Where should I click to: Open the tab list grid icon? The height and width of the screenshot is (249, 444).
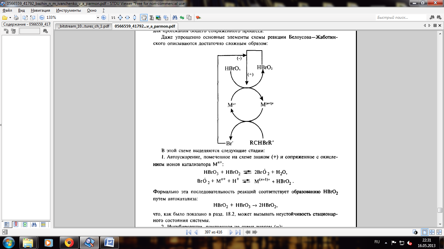coord(435,25)
